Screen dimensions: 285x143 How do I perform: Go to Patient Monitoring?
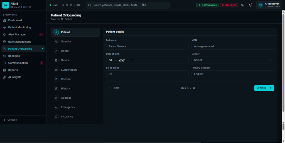coord(23,27)
